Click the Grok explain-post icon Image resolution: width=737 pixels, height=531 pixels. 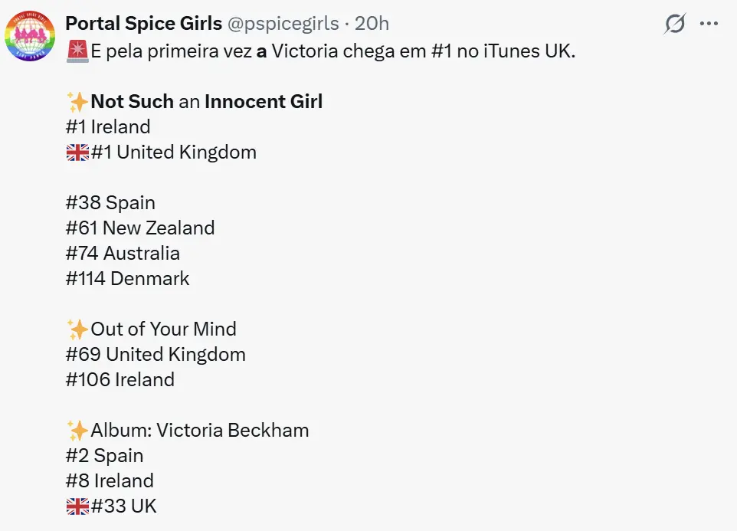(674, 25)
